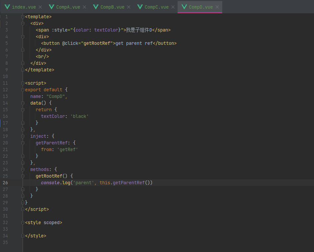314x252 pixels.
Task: Click the Vue icon on CompA.vue tab
Action: (52, 7)
